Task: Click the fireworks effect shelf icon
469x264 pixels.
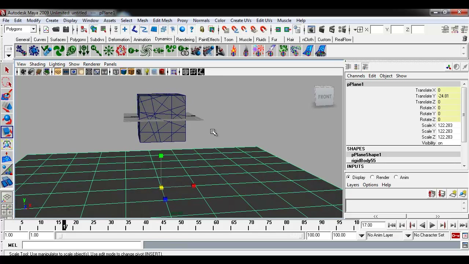Action: click(x=258, y=51)
